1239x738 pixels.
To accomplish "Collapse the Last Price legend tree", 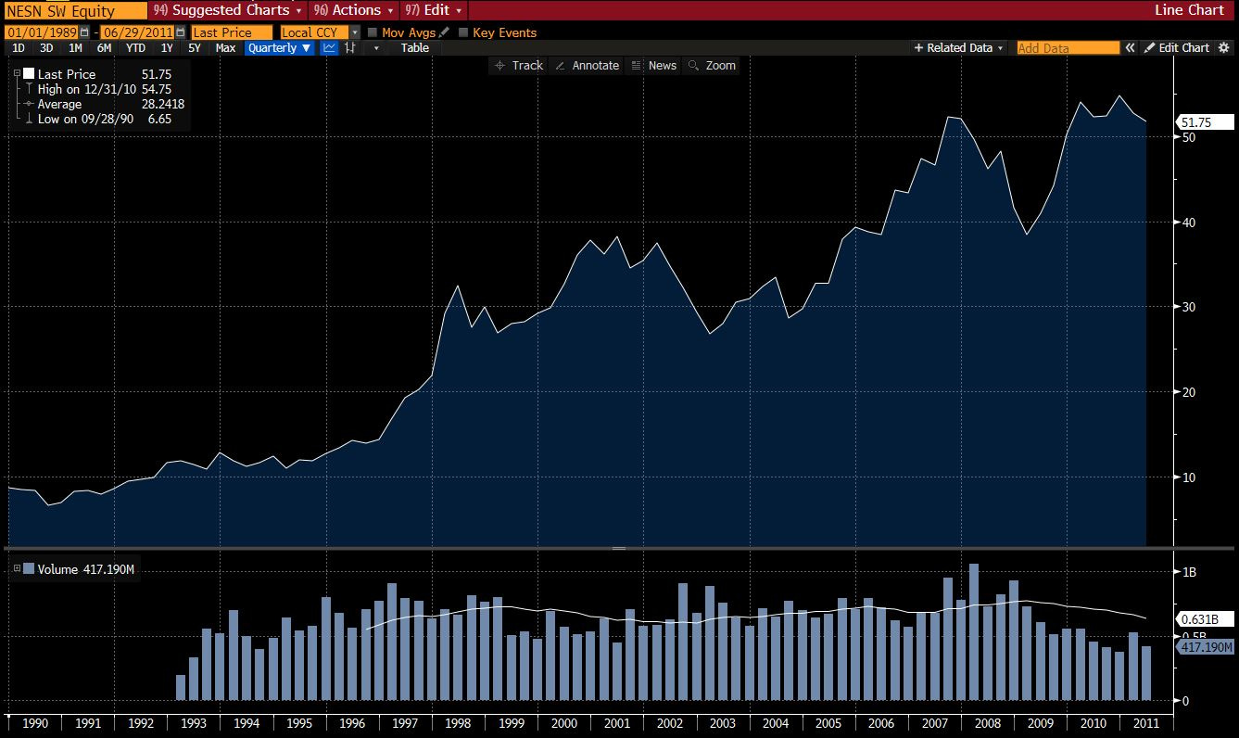I will (x=17, y=72).
